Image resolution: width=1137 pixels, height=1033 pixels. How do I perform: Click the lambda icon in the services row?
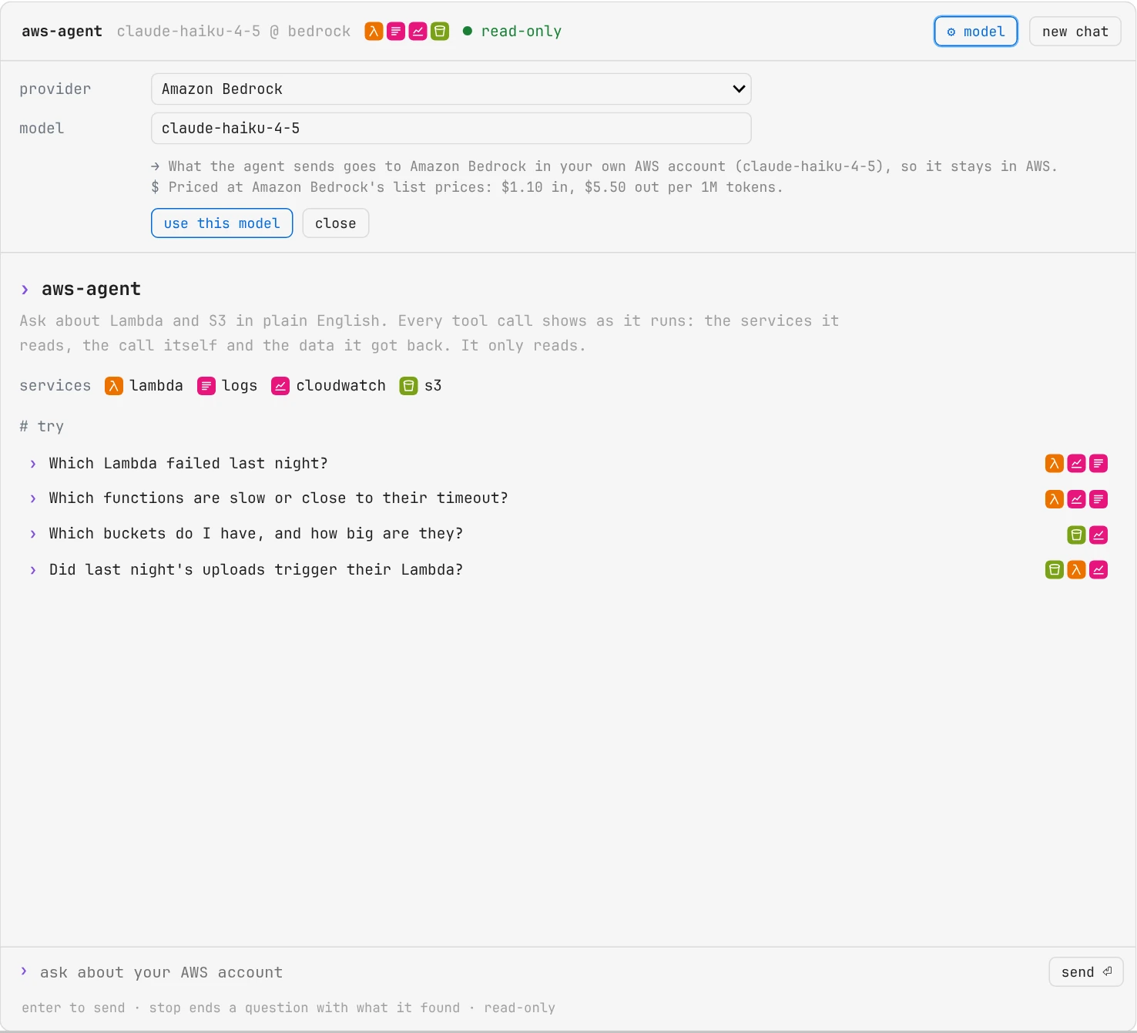coord(114,386)
